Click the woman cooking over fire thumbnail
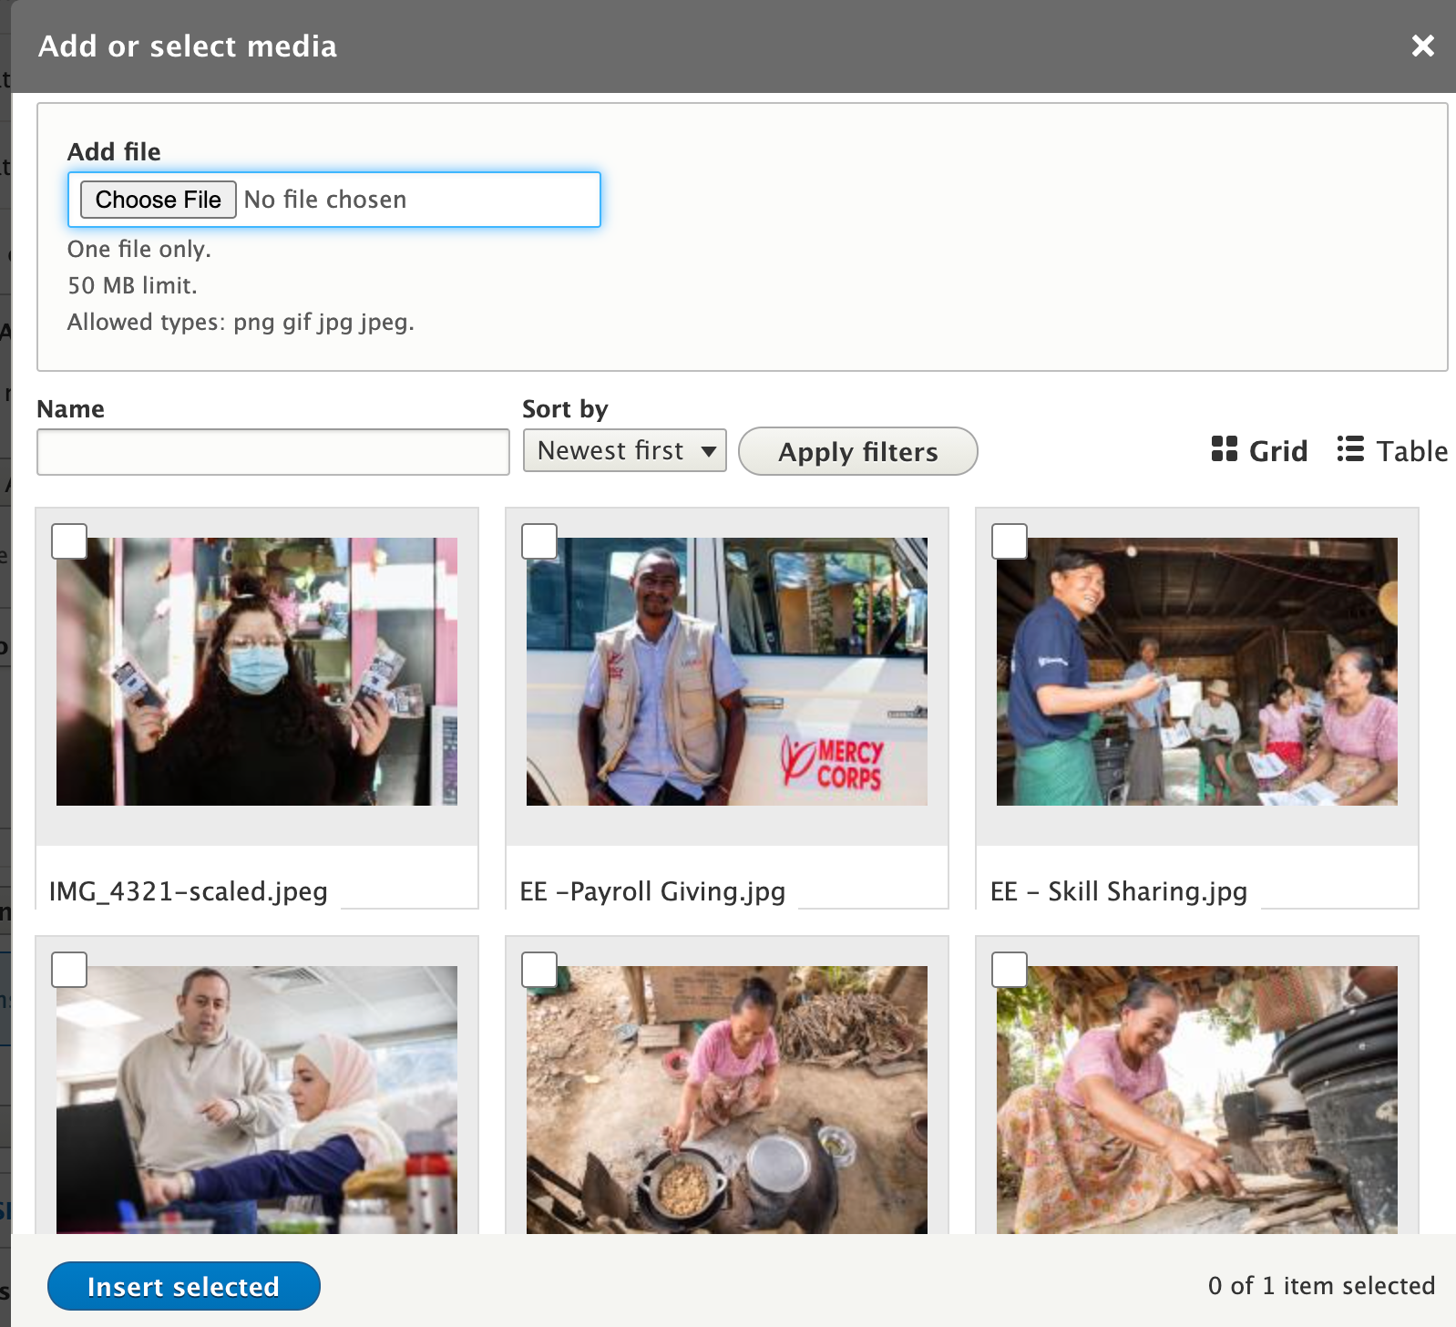The height and width of the screenshot is (1327, 1456). [727, 1100]
